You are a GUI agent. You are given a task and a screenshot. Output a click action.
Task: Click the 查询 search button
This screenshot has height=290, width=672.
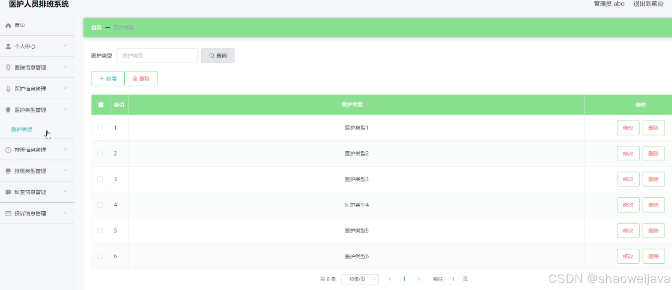(x=218, y=56)
